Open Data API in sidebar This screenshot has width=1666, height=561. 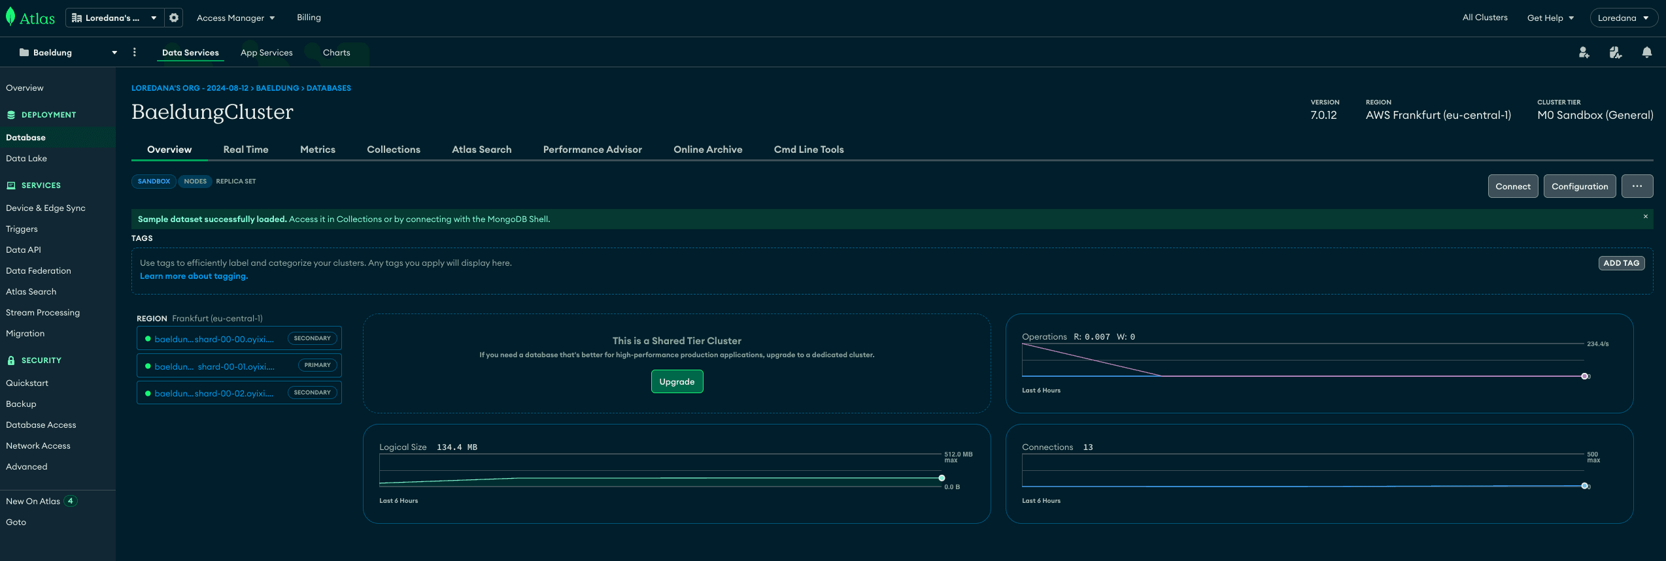pyautogui.click(x=24, y=250)
